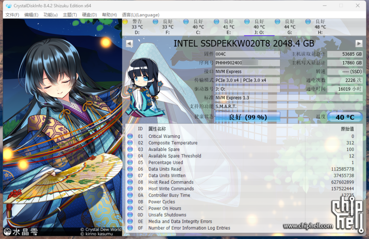Click the rotation rate value ---- (SSD)
The height and width of the screenshot is (239, 369).
pos(345,71)
